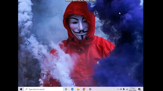The image size is (163, 91).
Task: Launch Google Chrome from the taskbar
Action: point(84,89)
